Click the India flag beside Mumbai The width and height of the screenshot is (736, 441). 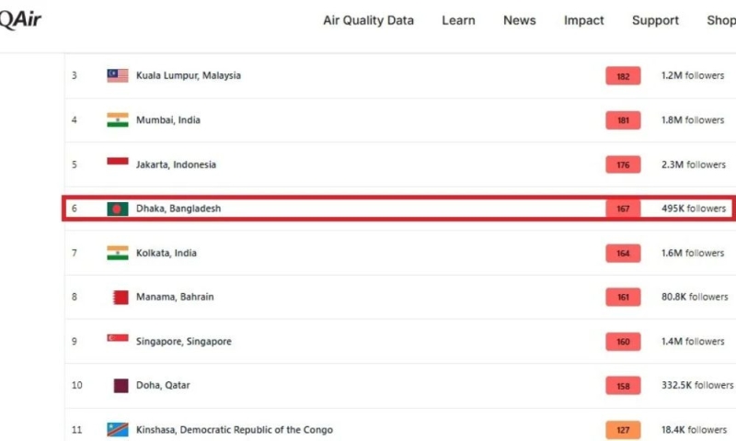118,120
